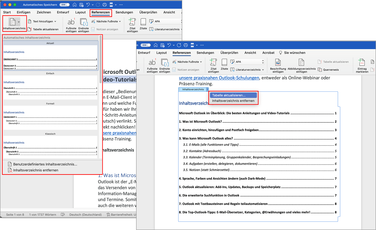
Task: Open the APA style box in back window
Action: (x=168, y=21)
